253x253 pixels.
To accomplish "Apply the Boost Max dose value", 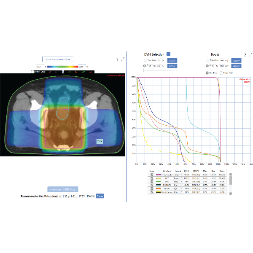I will (x=236, y=60).
